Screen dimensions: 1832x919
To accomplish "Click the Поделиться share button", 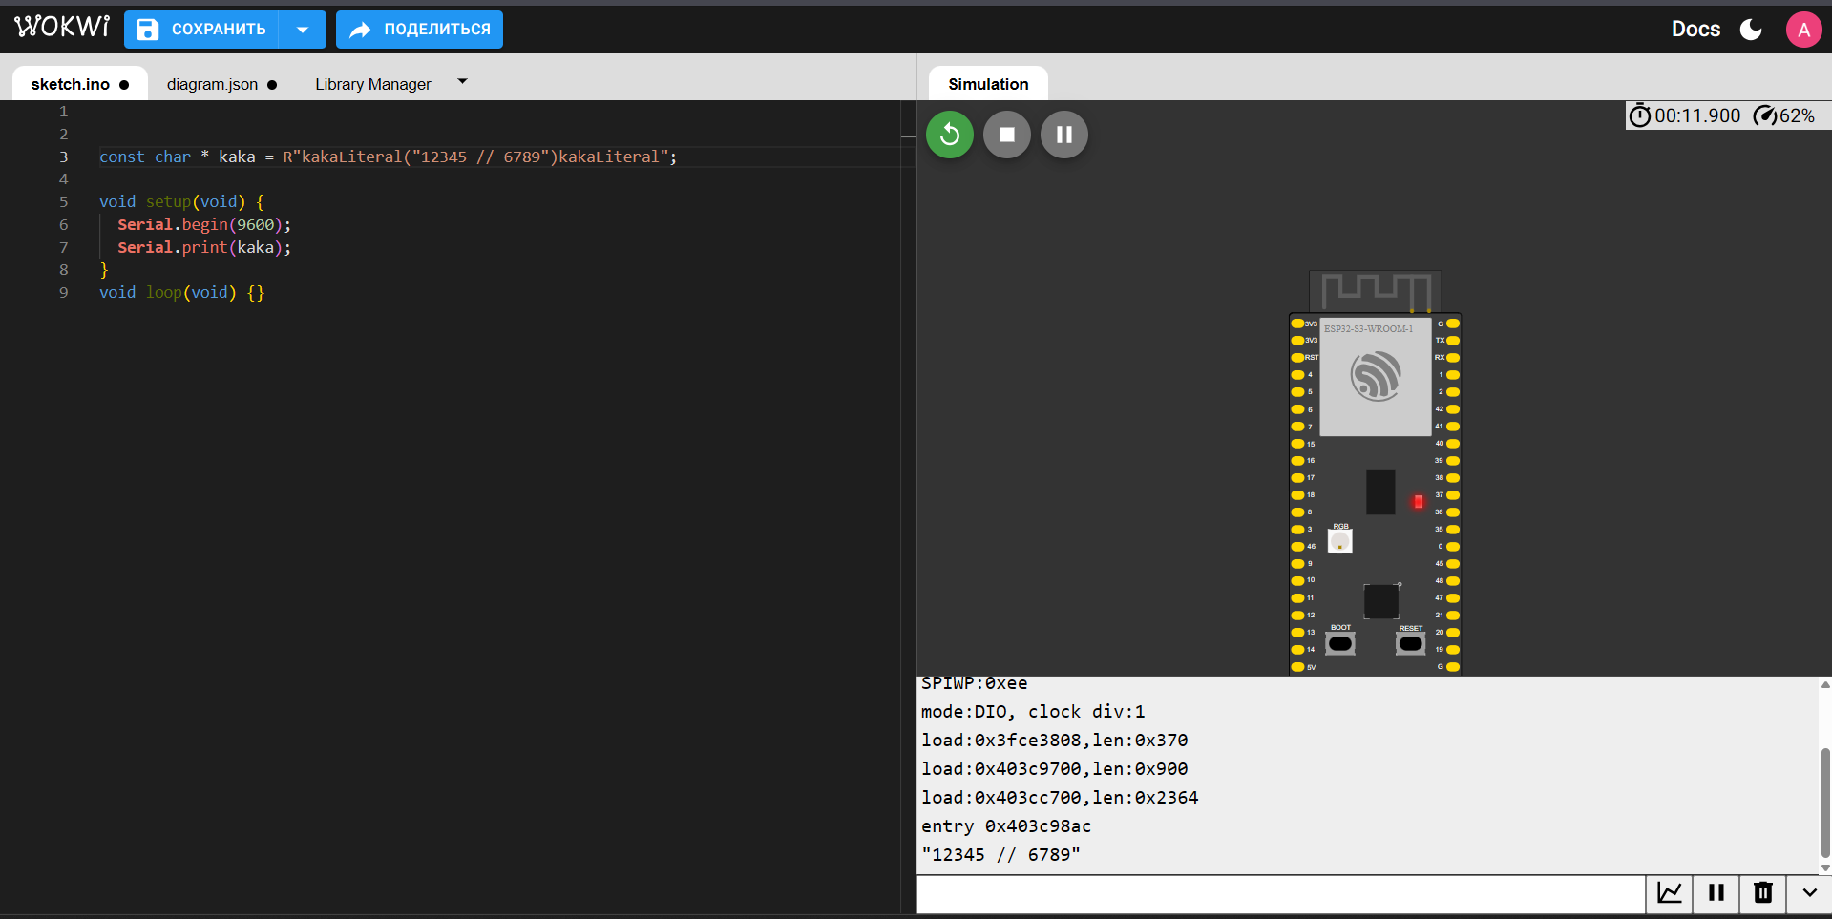I will point(419,30).
